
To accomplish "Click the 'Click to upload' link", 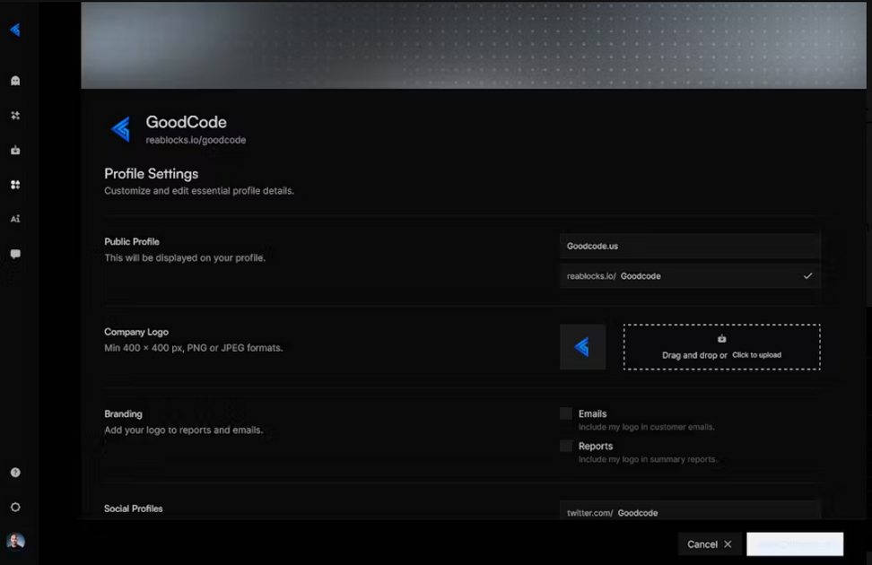I will 756,355.
